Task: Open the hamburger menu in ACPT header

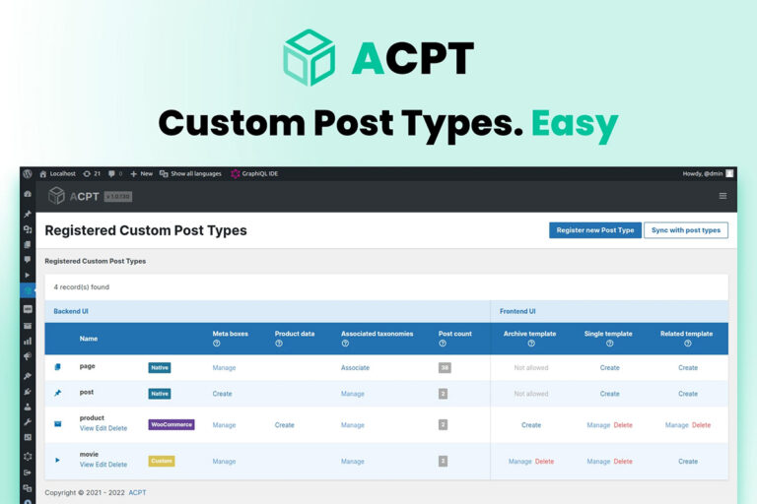Action: [723, 196]
